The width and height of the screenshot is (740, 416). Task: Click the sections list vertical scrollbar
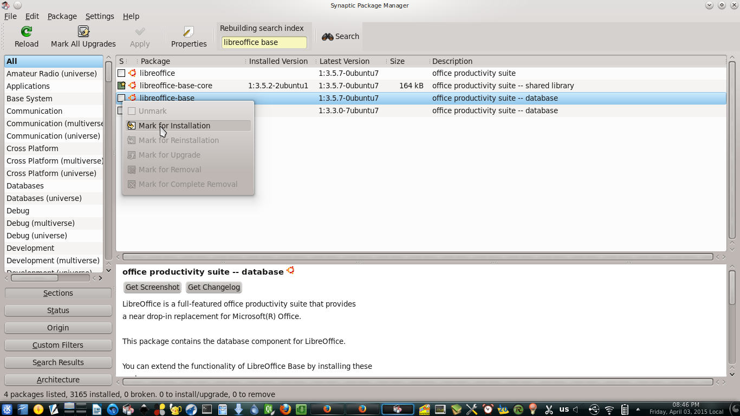108,71
